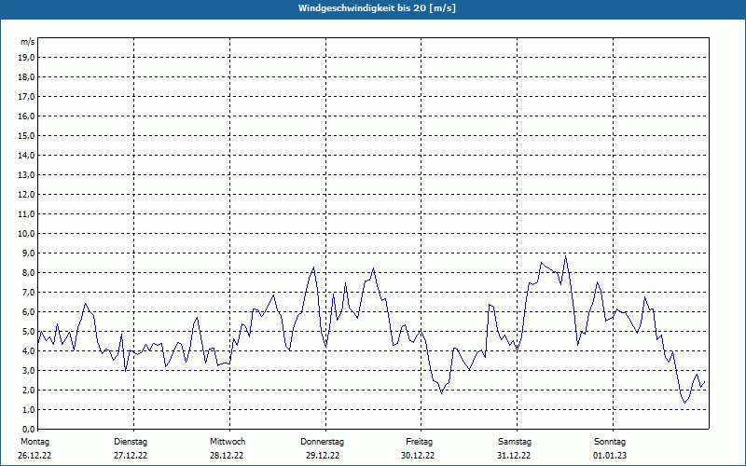The width and height of the screenshot is (746, 466).
Task: Click the '16,0' y-axis label
Action: pos(27,116)
